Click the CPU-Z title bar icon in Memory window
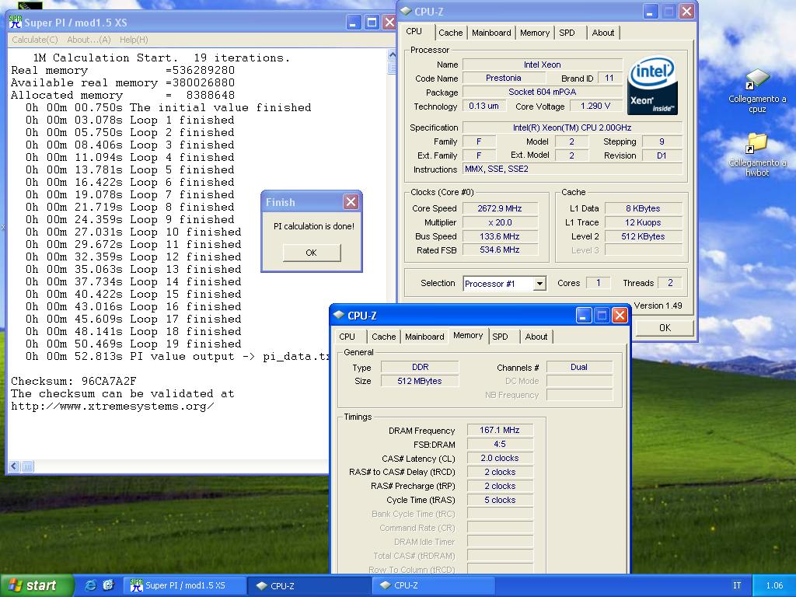Screen dimensions: 796x597 click(339, 316)
